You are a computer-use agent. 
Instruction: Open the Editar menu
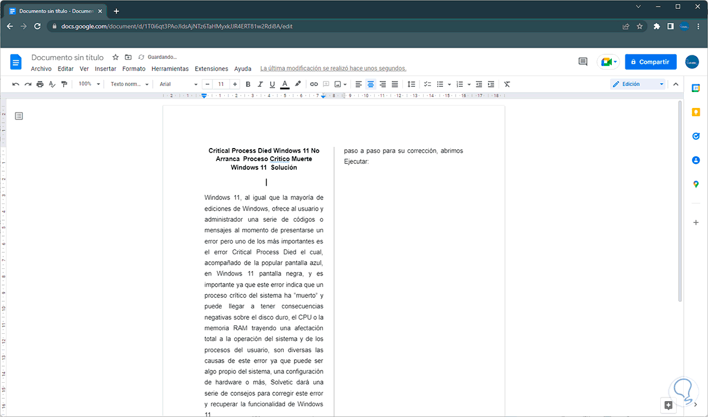click(x=65, y=69)
